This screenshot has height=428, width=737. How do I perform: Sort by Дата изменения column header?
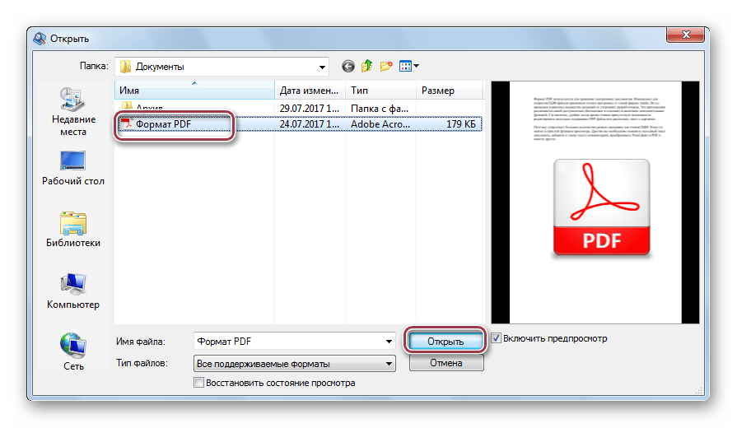point(310,91)
